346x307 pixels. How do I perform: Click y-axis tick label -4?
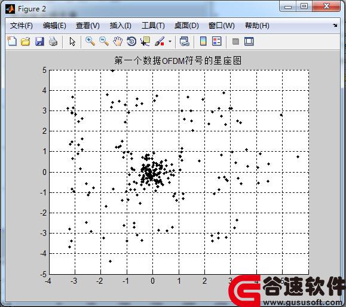pos(44,254)
